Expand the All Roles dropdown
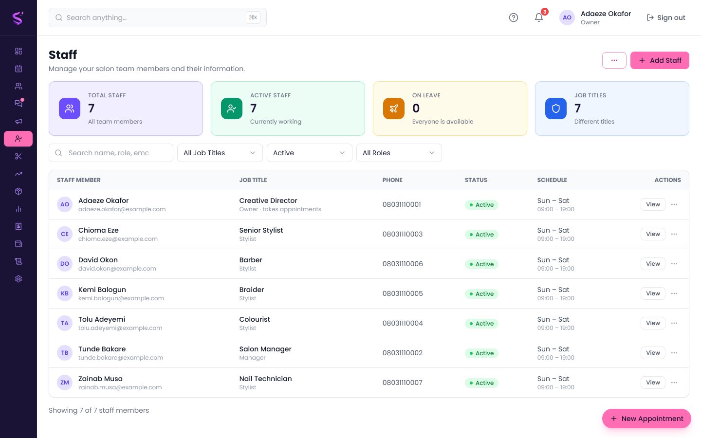The image size is (701, 438). point(399,153)
